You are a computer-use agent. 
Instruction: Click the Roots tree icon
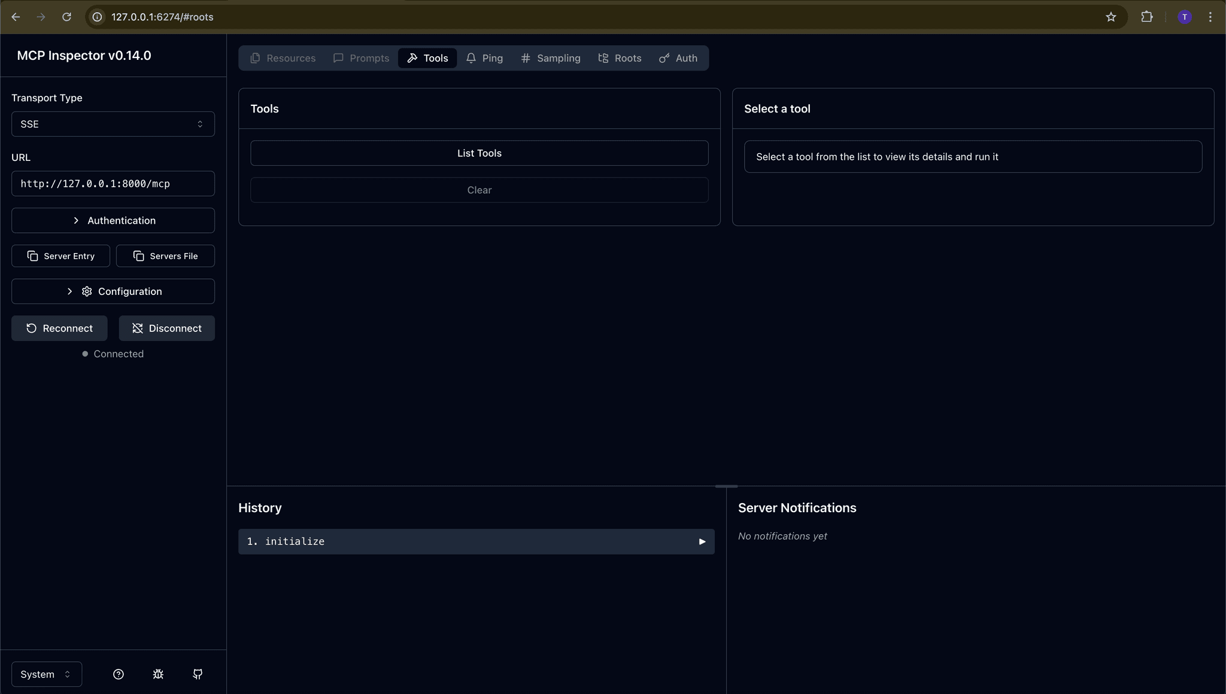[605, 58]
